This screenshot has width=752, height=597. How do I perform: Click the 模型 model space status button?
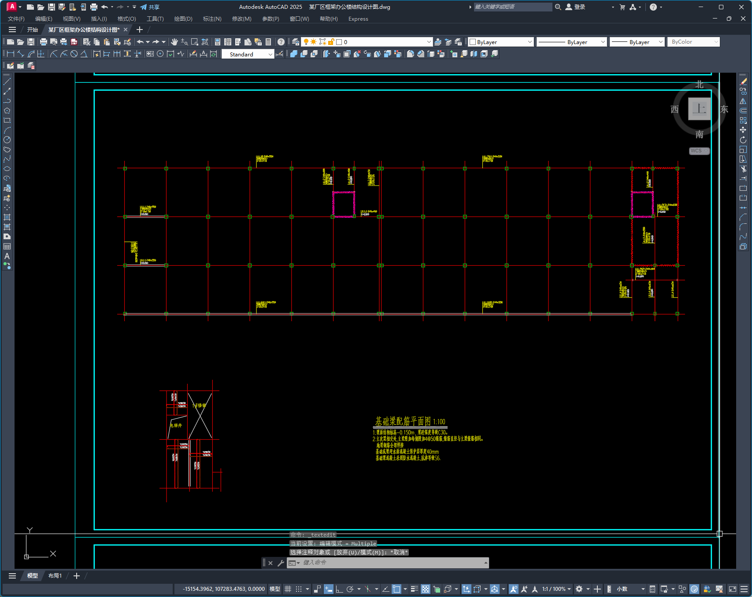(275, 589)
